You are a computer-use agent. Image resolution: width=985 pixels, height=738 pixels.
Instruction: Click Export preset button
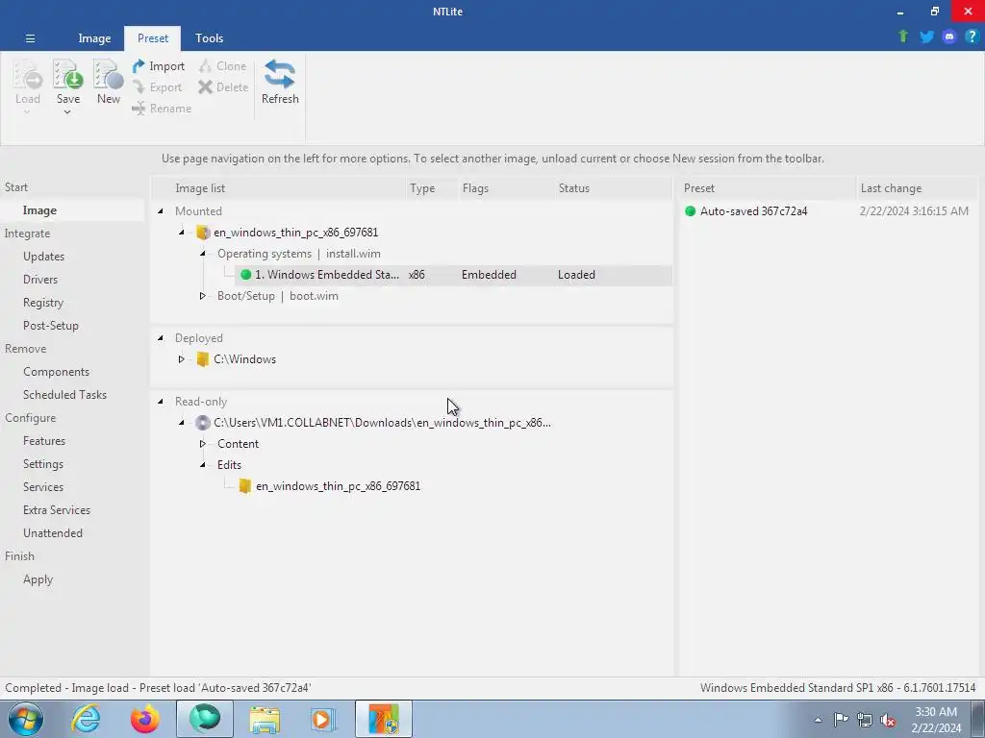click(x=158, y=87)
